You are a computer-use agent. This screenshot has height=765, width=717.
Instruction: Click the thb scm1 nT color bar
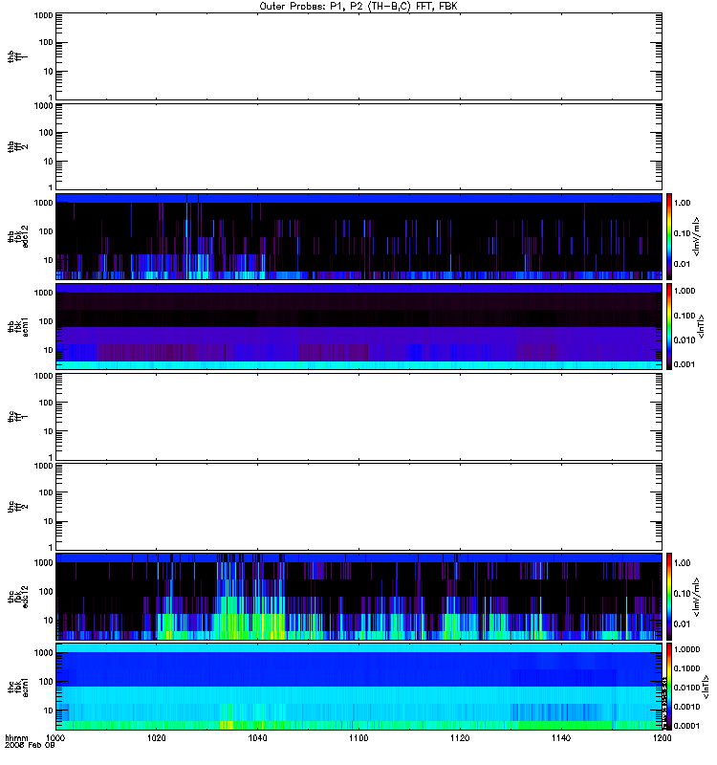pos(670,326)
